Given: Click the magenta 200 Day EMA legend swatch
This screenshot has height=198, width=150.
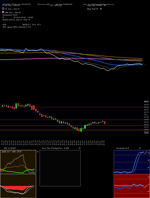Looking at the screenshot, I should [3, 12].
